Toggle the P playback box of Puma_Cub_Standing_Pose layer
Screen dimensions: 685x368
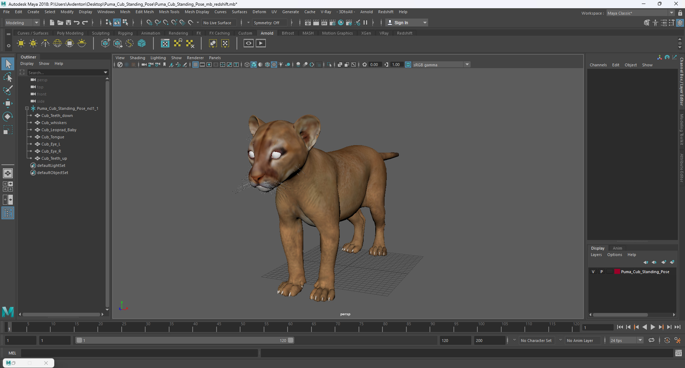pyautogui.click(x=602, y=272)
